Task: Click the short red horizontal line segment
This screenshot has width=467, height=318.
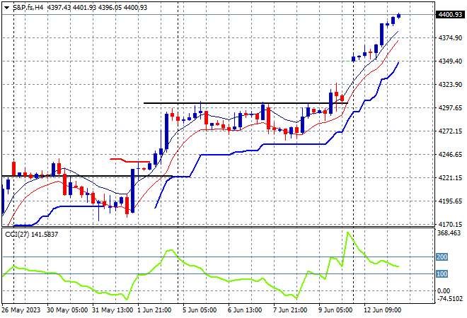Action: 129,160
